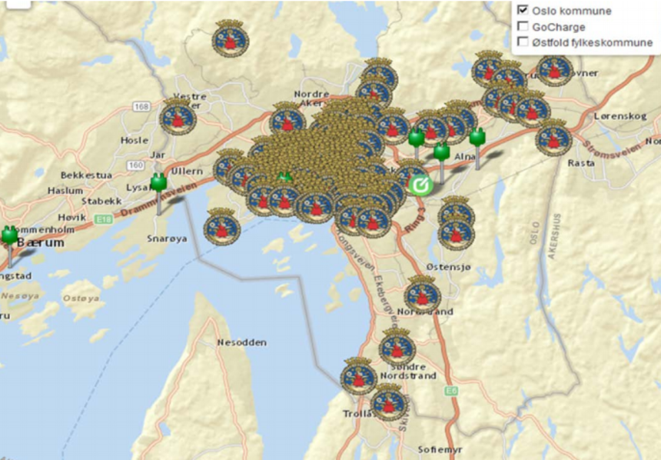Click the green charger pin at Lysaker
The width and height of the screenshot is (661, 460).
coord(159,183)
